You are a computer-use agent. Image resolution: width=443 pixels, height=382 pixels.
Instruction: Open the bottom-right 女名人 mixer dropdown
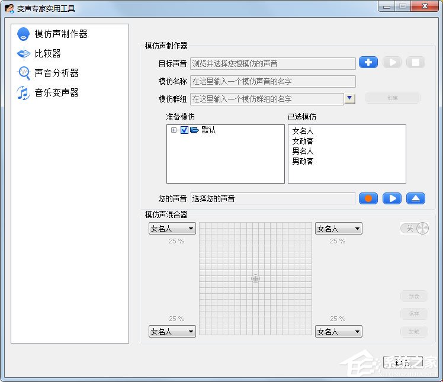338,332
